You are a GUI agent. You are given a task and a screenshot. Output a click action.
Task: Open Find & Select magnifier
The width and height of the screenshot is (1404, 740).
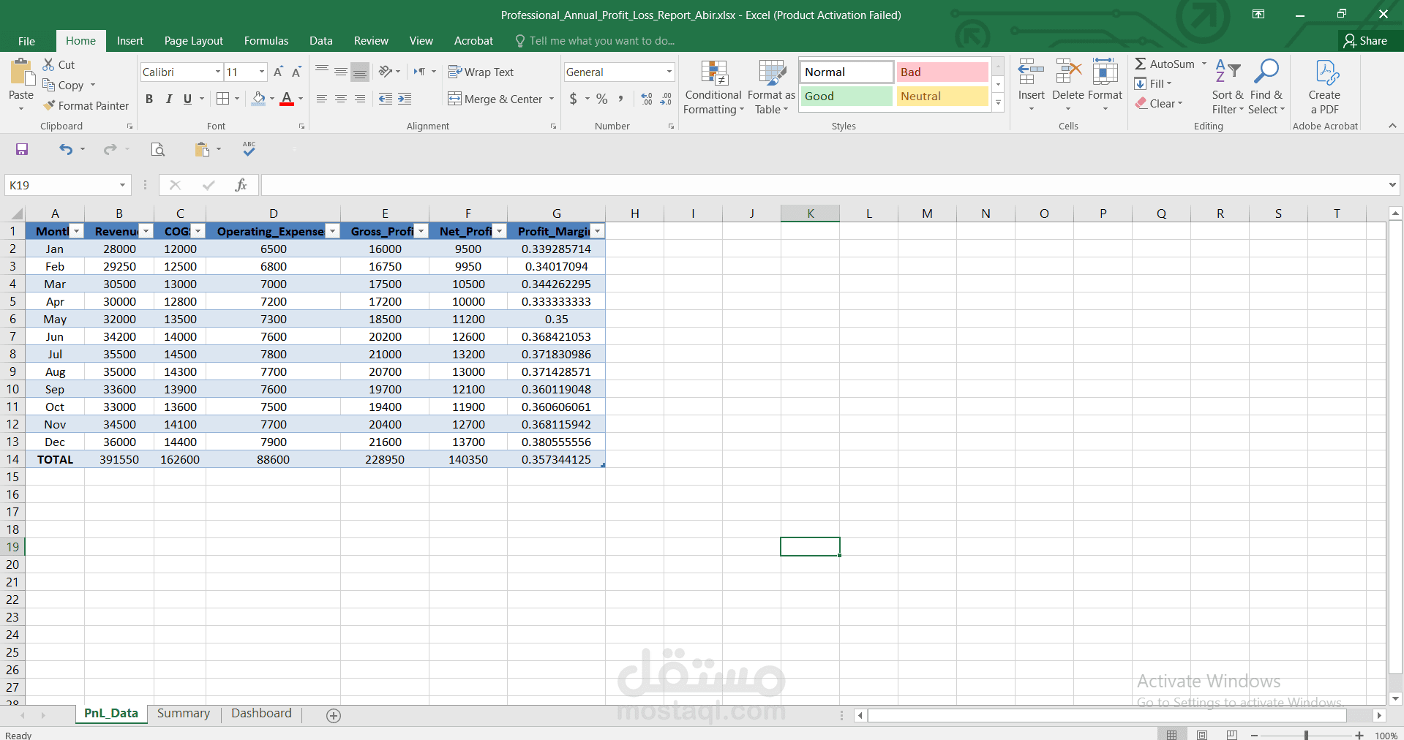(x=1266, y=87)
